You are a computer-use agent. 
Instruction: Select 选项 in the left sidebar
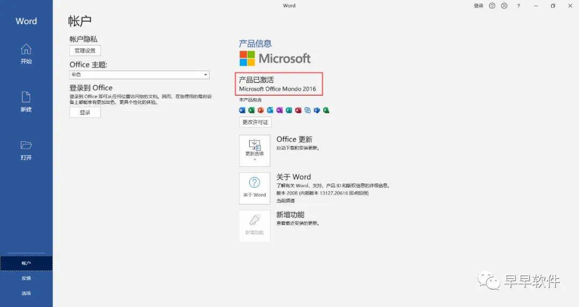(x=26, y=294)
